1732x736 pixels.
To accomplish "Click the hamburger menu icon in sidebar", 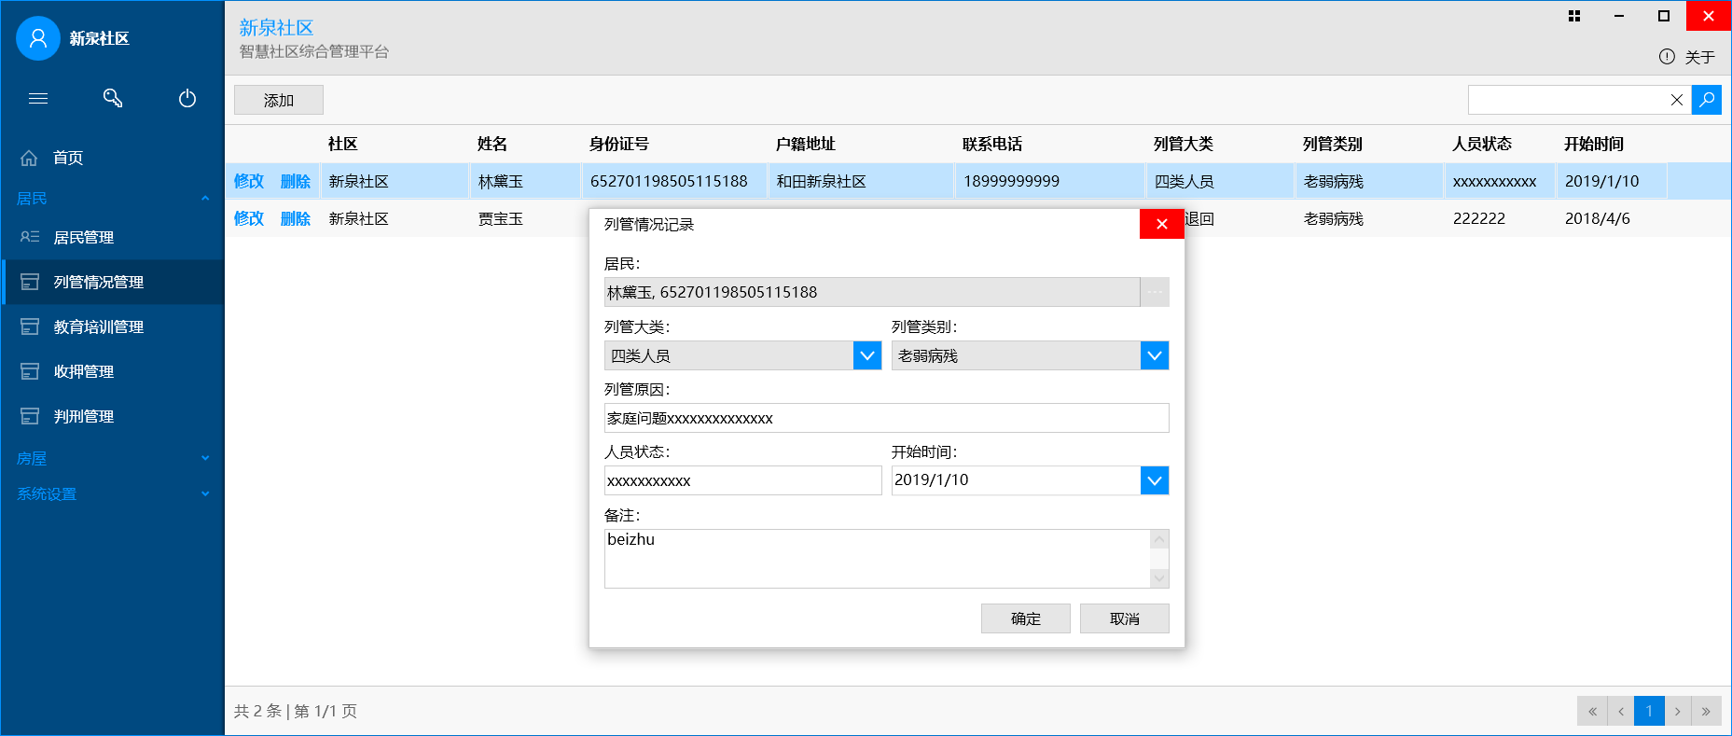I will [38, 98].
